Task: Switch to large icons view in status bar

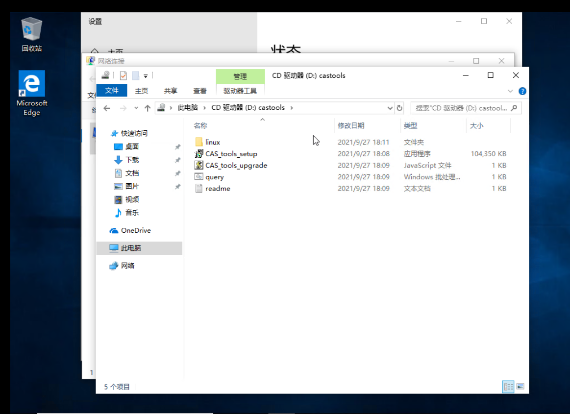Action: click(520, 387)
